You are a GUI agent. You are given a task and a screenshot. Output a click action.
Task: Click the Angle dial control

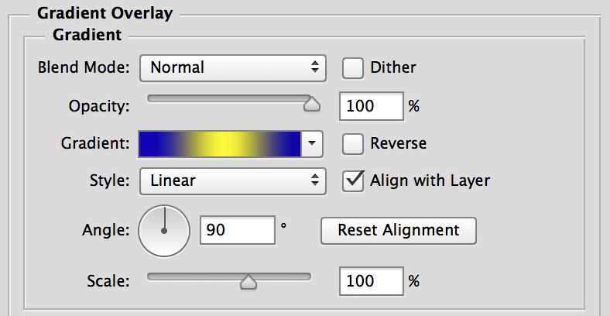coord(164,231)
